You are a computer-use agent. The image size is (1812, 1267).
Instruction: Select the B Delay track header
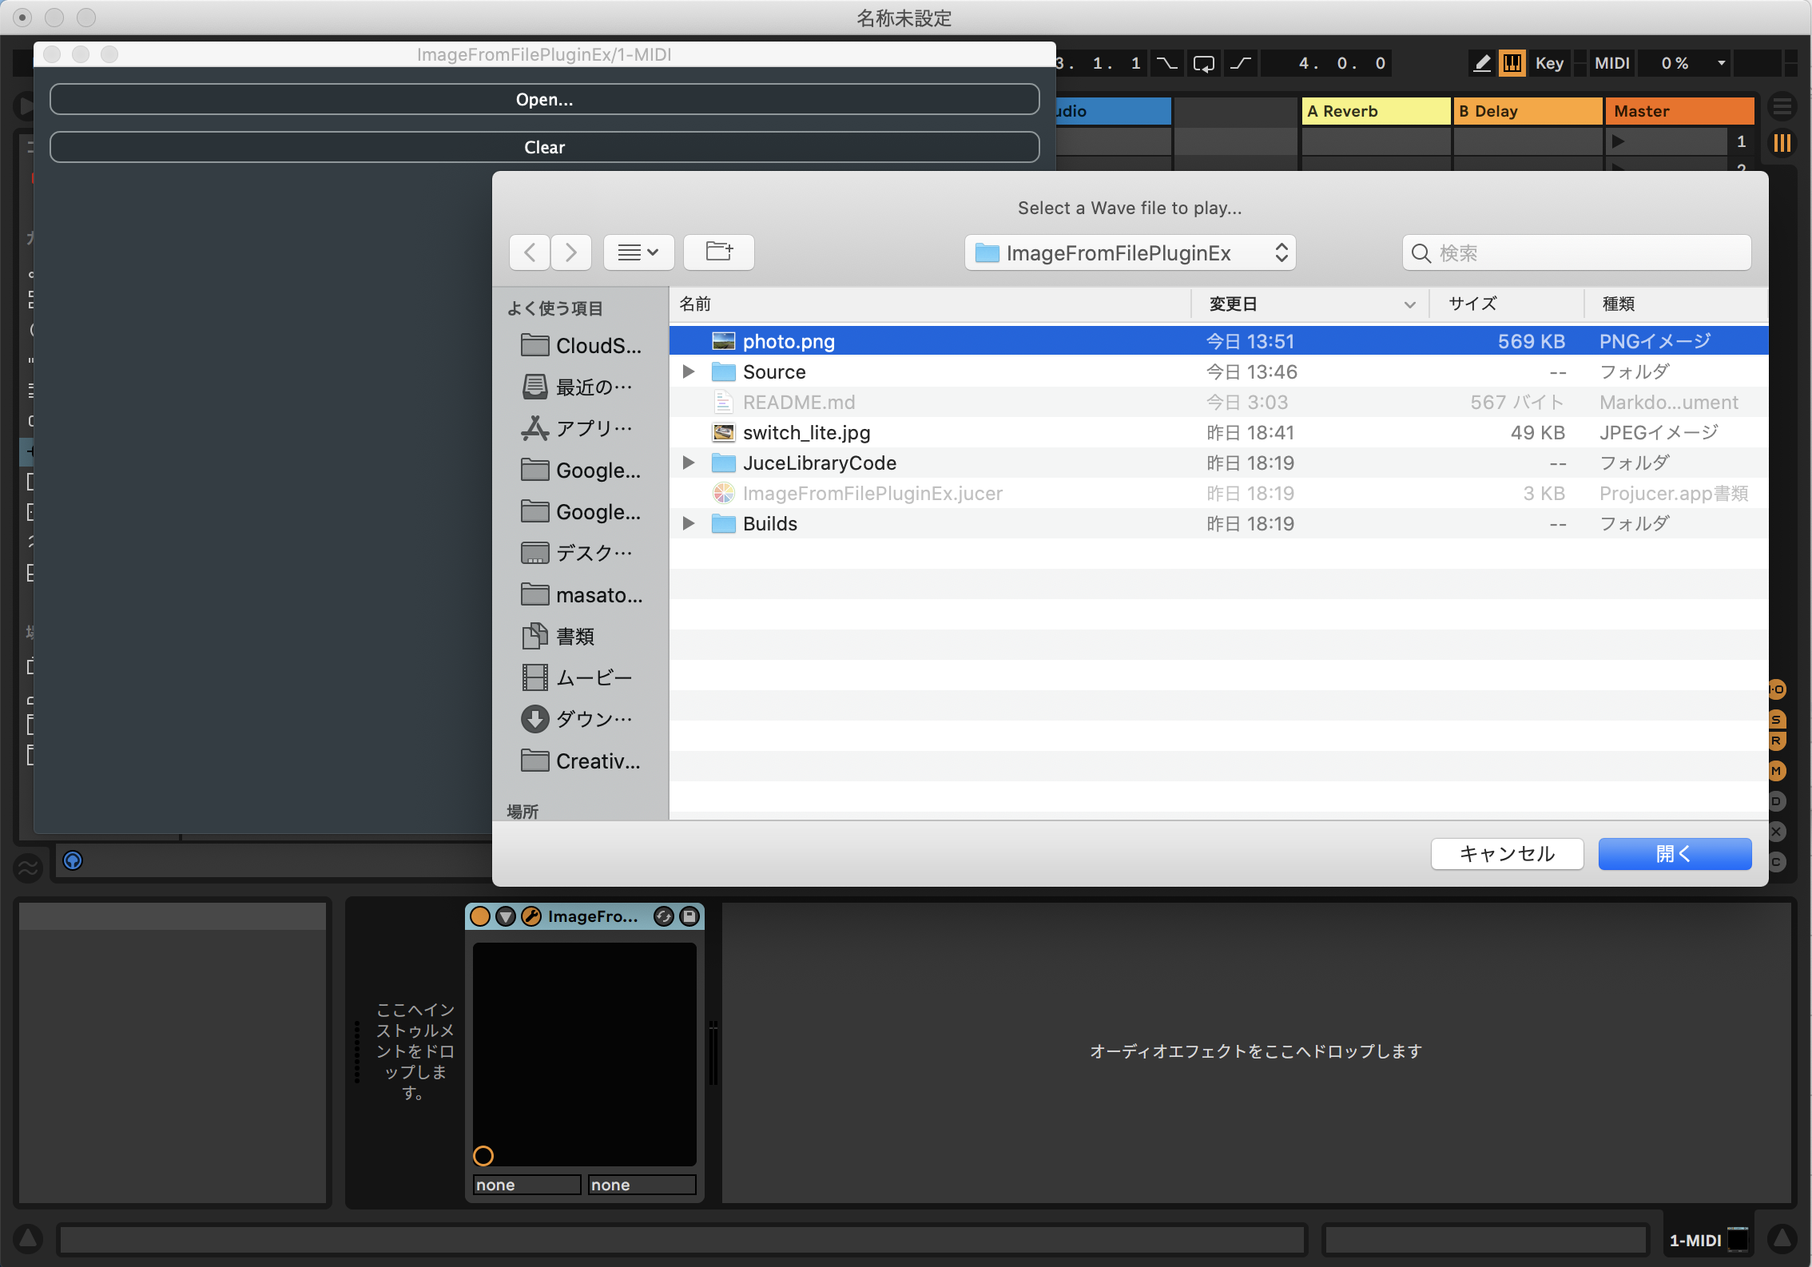1527,111
